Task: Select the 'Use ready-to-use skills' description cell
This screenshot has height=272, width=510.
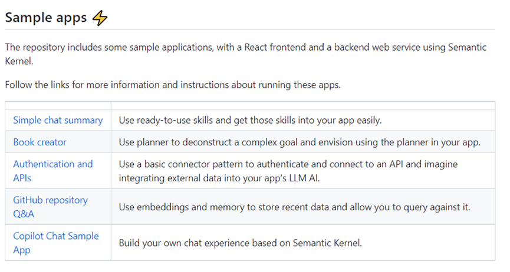Action: tap(303, 120)
